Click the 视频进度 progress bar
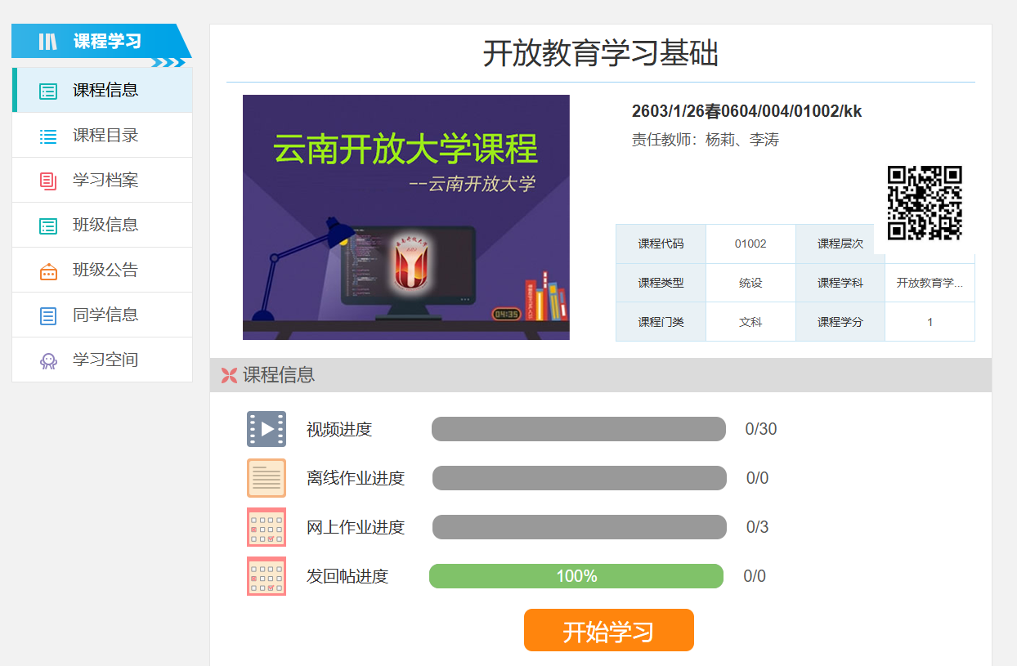1017x666 pixels. [x=579, y=429]
